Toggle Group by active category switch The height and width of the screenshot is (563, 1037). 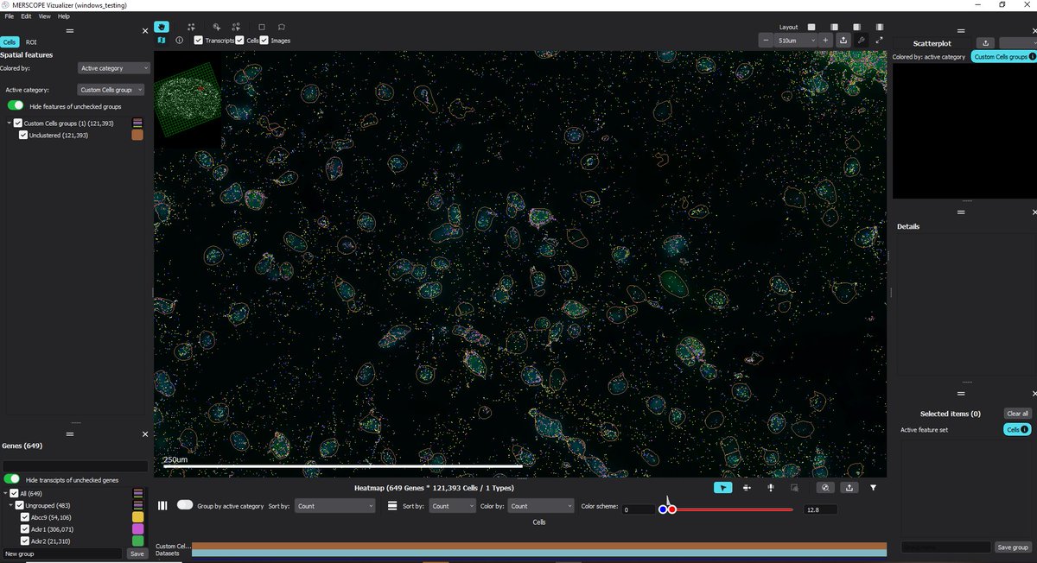pyautogui.click(x=184, y=505)
